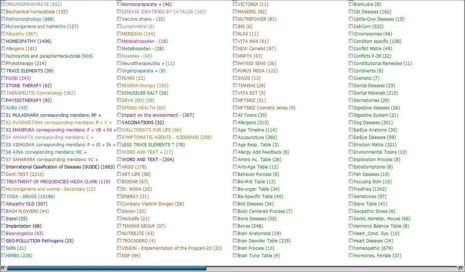
Task: Click the horizontal scrollbar's left arrow
Action: [x=4, y=268]
